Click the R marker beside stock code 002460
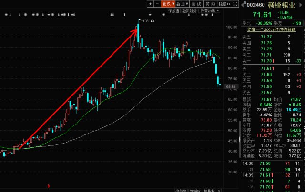The width and height of the screenshot is (305, 192). tap(244, 4)
